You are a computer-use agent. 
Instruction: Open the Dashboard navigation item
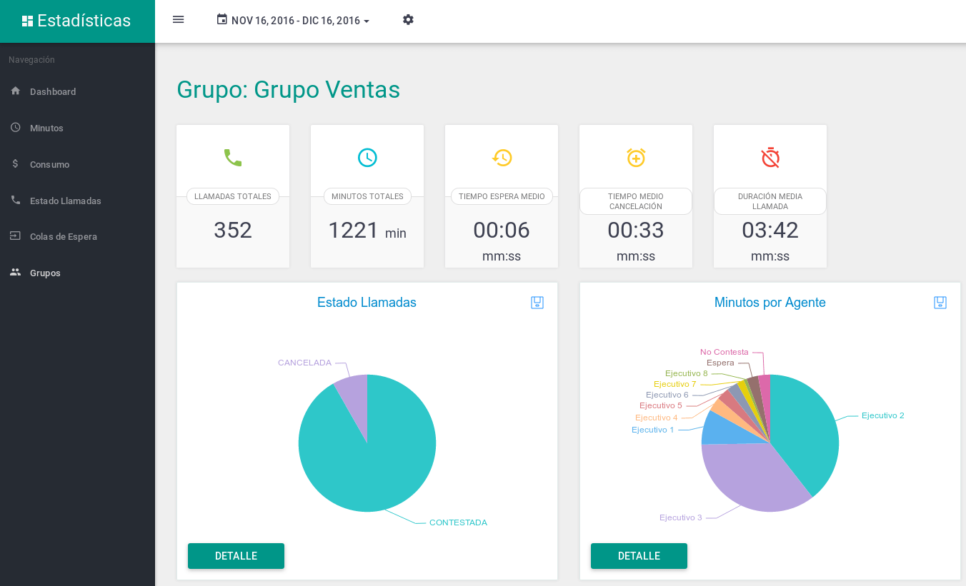77,91
